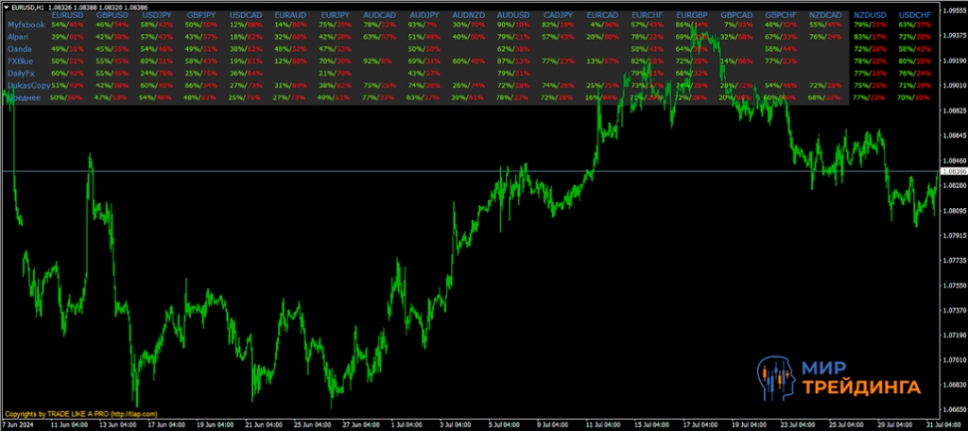
Task: Select the NZDUSD column header
Action: click(870, 15)
